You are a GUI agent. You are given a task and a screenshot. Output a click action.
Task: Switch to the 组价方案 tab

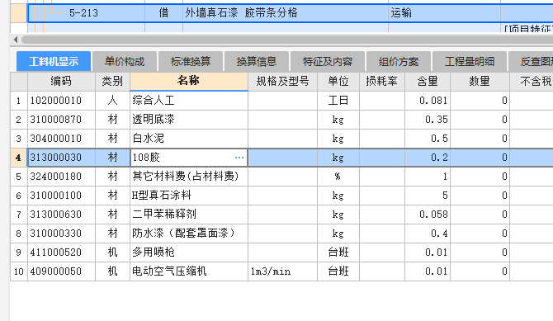399,61
